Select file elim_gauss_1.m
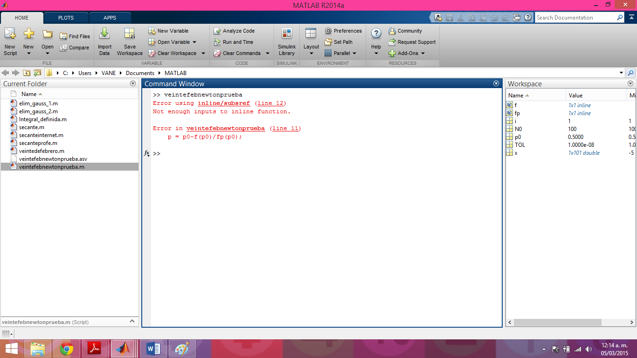The image size is (637, 358). click(38, 103)
